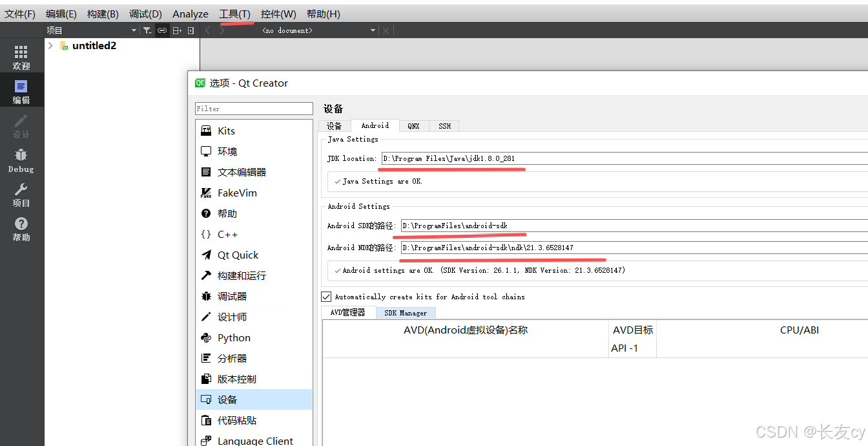868x446 pixels.
Task: Select 设备 category in options list
Action: 254,399
